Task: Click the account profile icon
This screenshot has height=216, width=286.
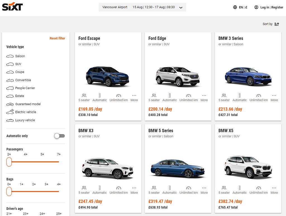Action: tap(256, 7)
